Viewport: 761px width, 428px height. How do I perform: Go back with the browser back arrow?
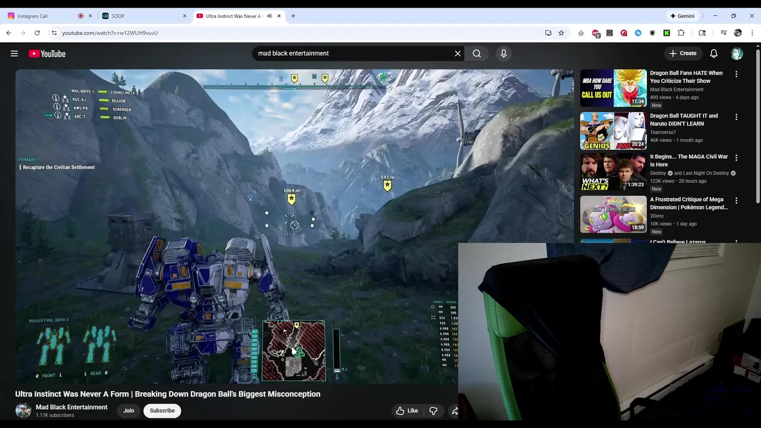pos(9,33)
